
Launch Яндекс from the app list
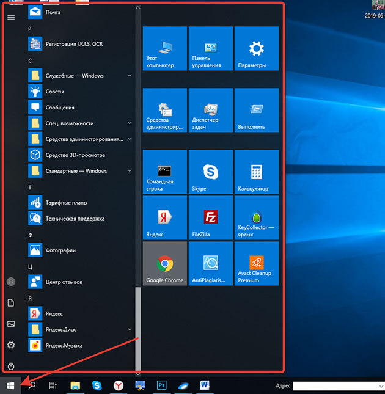(81, 313)
